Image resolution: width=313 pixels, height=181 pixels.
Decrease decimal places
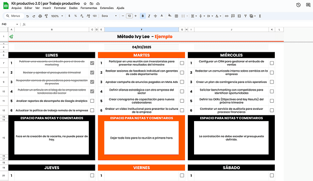click(x=82, y=16)
